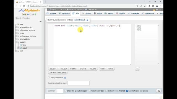Bookmark the page with the star icon

tap(145, 6)
